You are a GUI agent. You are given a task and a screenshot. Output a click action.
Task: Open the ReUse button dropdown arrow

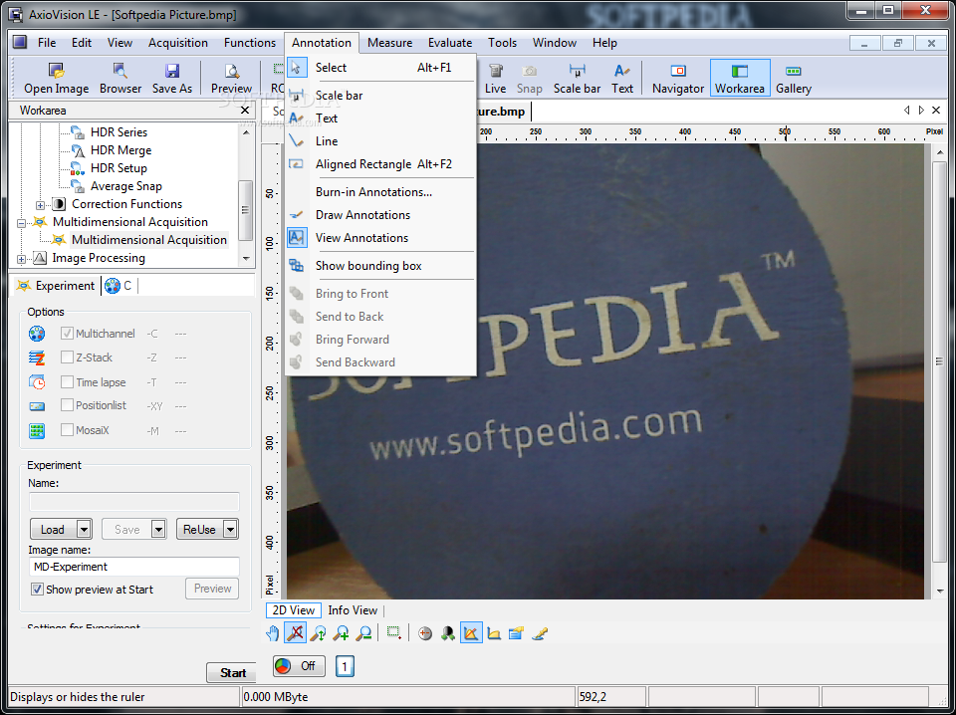(230, 529)
